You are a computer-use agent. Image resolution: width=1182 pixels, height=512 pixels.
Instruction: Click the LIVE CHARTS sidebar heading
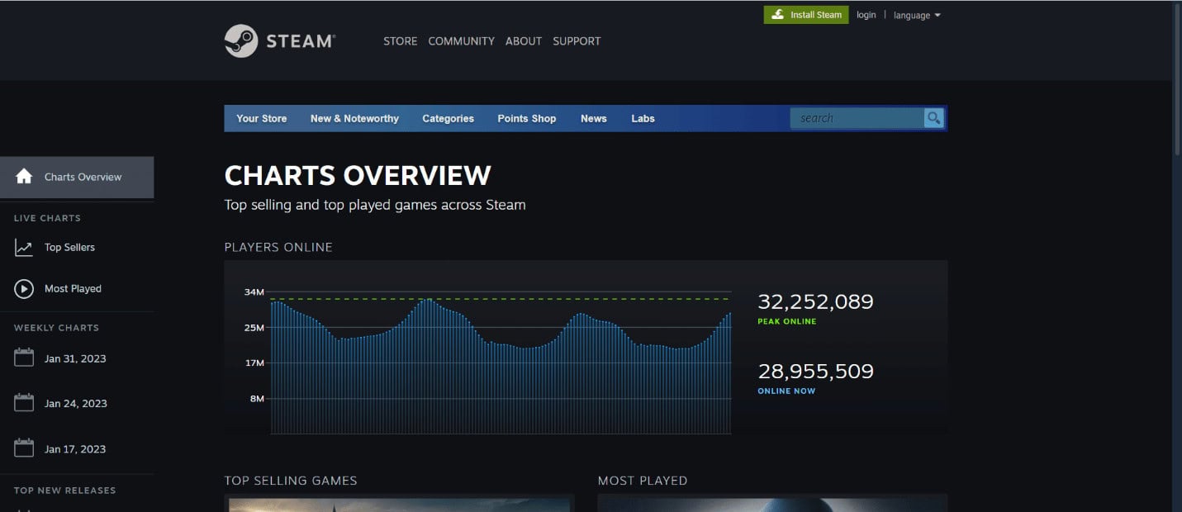click(47, 218)
